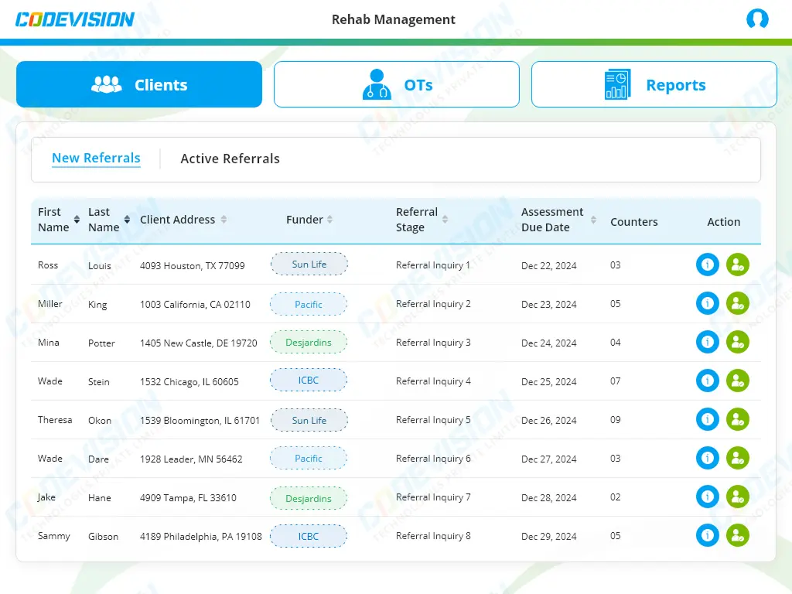Click first name Mina
The width and height of the screenshot is (792, 594).
tap(49, 343)
